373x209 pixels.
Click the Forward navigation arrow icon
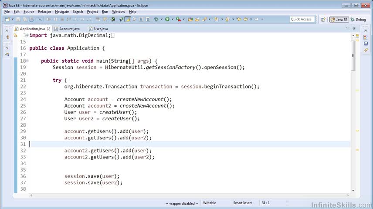(x=256, y=19)
